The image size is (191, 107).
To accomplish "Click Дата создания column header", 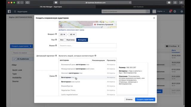I will pyautogui.click(x=175, y=51).
